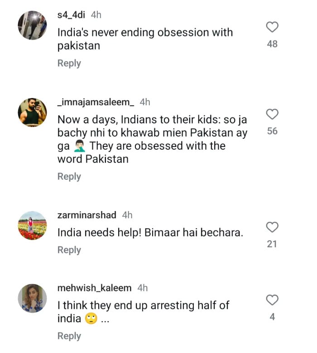The image size is (317, 353).
Task: Open _imnajamsaleem_'s profile picture
Action: pyautogui.click(x=32, y=112)
